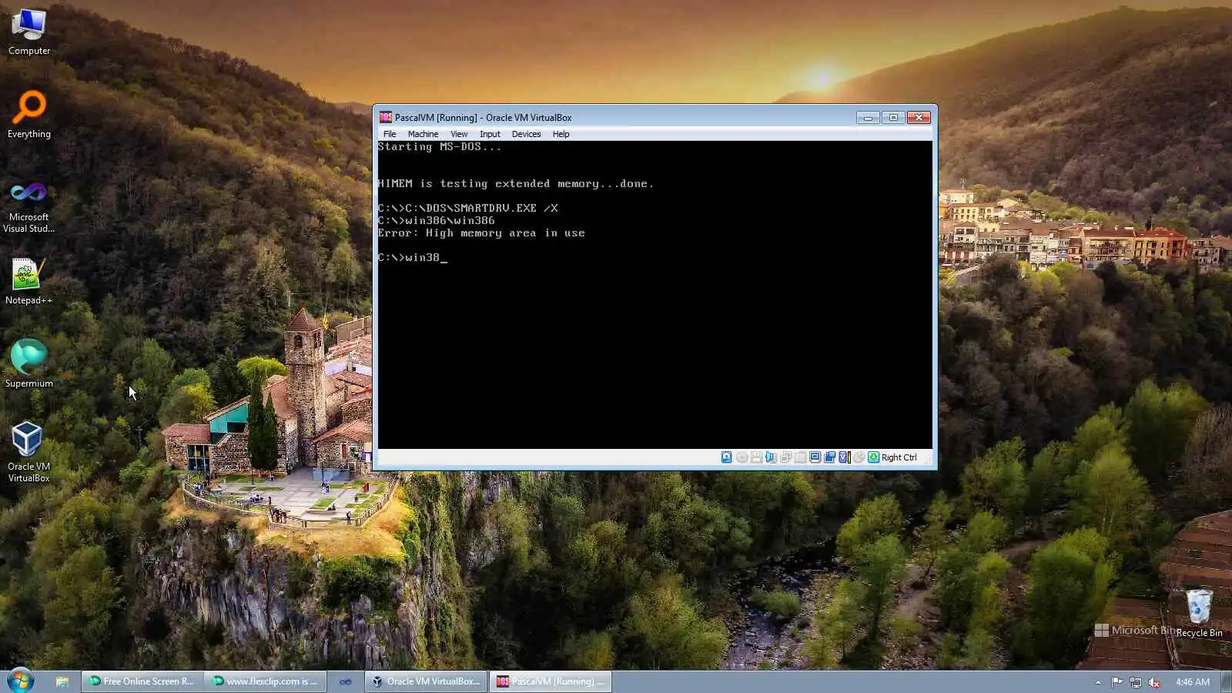Click the blue overlapping-screens indicator in VirtualBox status bar
The image size is (1232, 693).
829,457
